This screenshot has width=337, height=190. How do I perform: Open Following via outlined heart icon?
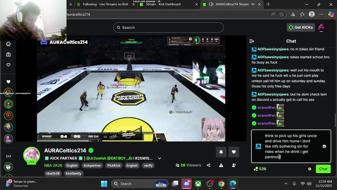pyautogui.click(x=8, y=65)
